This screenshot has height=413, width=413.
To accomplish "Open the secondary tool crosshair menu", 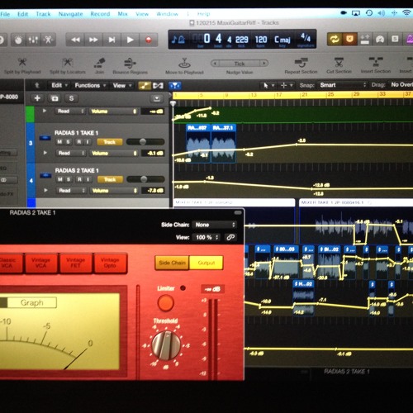I will (x=287, y=86).
